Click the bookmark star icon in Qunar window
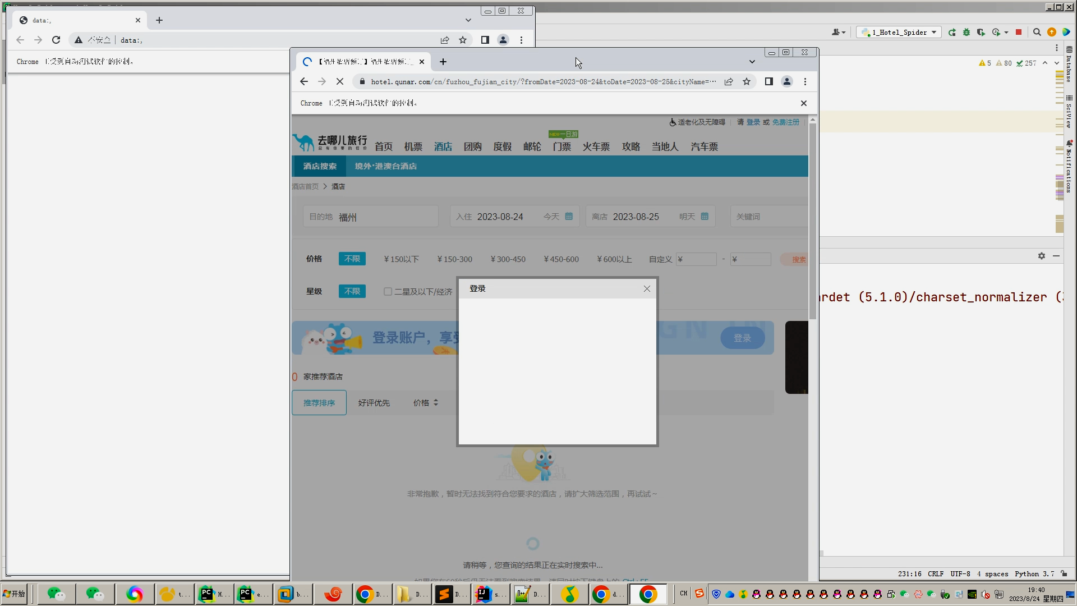The height and width of the screenshot is (606, 1077). click(x=747, y=82)
